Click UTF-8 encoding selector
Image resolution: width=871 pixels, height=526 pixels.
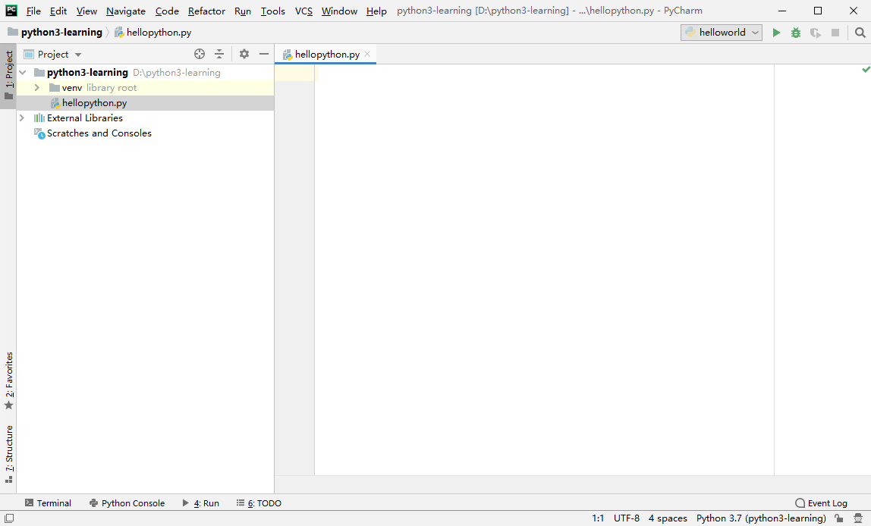coord(627,518)
